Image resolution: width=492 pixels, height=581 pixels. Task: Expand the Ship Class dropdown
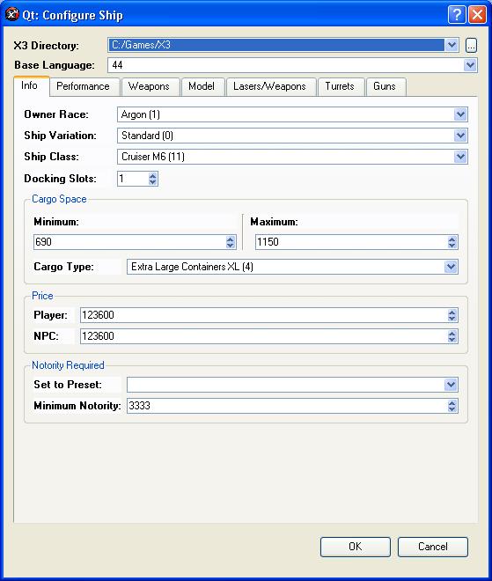click(x=460, y=157)
